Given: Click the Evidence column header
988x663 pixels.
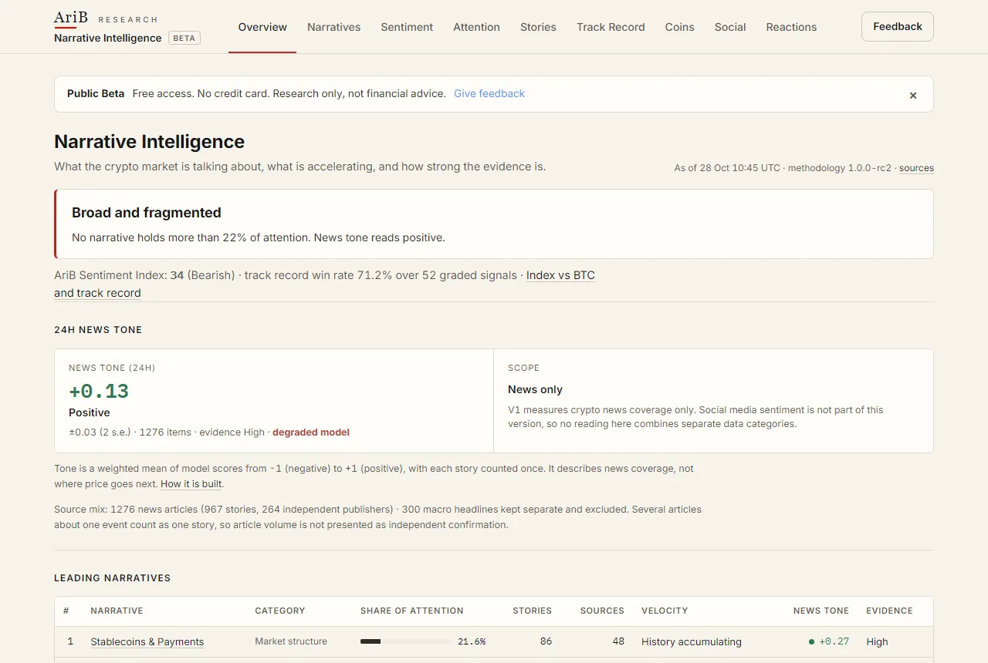Looking at the screenshot, I should coord(889,611).
